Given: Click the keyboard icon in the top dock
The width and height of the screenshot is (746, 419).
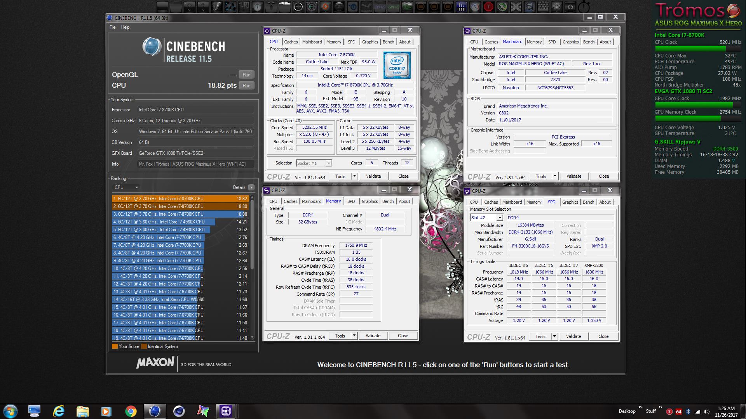Looking at the screenshot, I should pos(542,7).
